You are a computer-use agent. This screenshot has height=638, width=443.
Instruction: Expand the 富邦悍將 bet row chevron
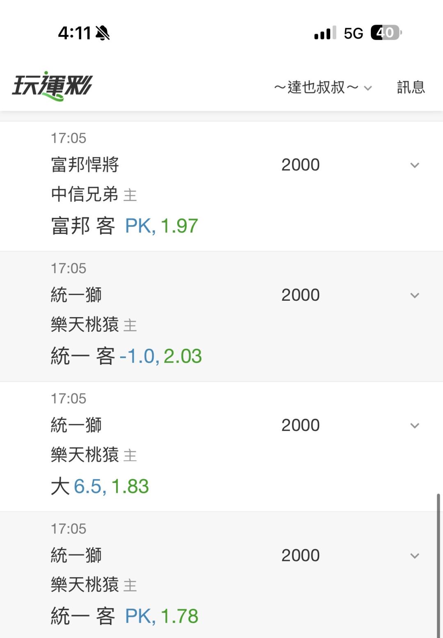[x=415, y=165]
